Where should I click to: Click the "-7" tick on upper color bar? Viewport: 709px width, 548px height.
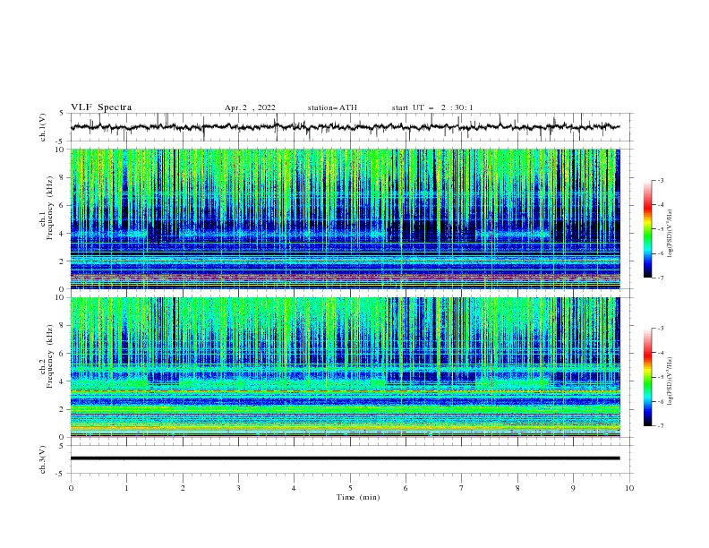tap(661, 278)
